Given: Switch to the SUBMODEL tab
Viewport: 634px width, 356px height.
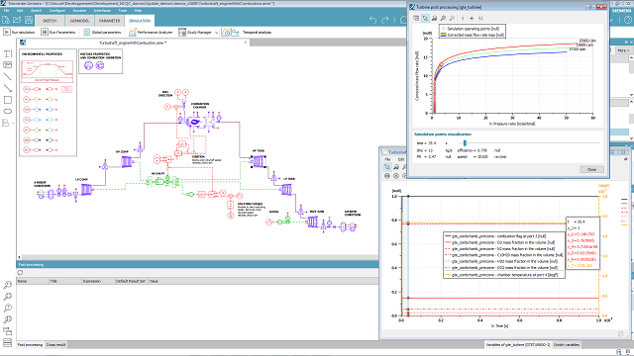Looking at the screenshot, I should (79, 21).
